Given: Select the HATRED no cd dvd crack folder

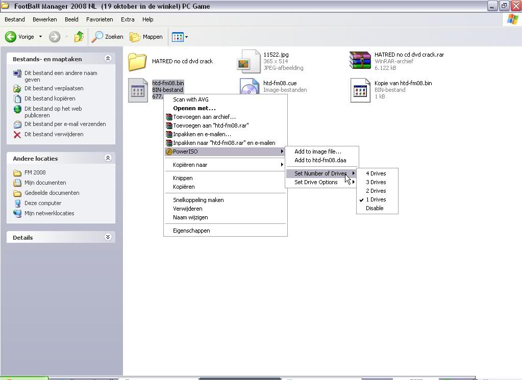Looking at the screenshot, I should pos(137,61).
